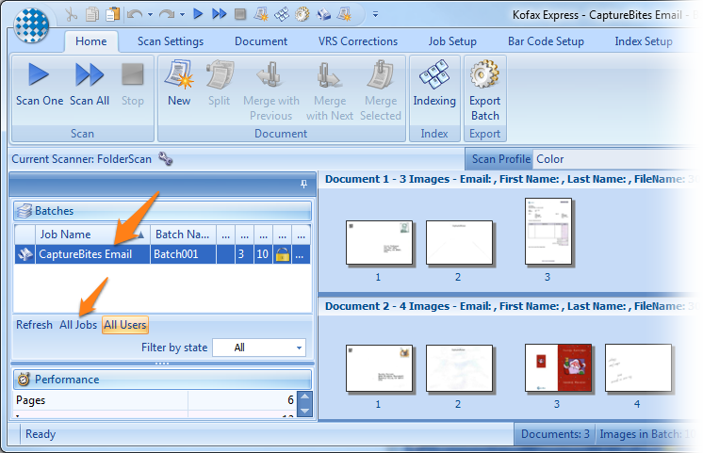This screenshot has width=703, height=453.
Task: Open the VRS Corrections tab
Action: point(358,41)
